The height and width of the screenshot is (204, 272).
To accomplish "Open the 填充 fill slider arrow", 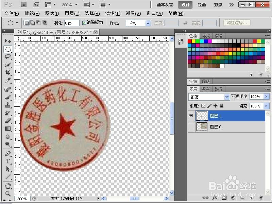I will 266,106.
